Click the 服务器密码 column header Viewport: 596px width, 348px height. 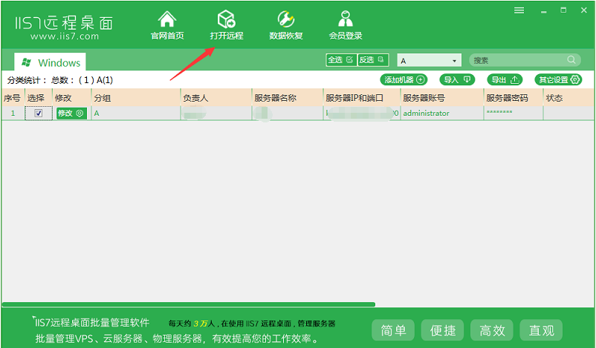tap(513, 98)
